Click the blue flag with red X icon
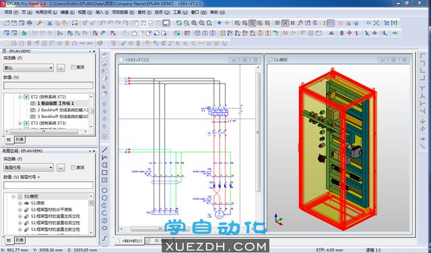431x253 pixels. point(112,33)
